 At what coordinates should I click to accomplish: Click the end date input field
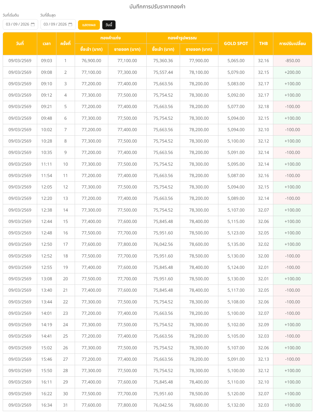click(55, 24)
